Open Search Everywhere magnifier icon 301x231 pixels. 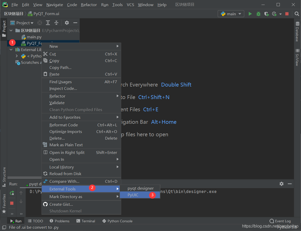(x=297, y=14)
